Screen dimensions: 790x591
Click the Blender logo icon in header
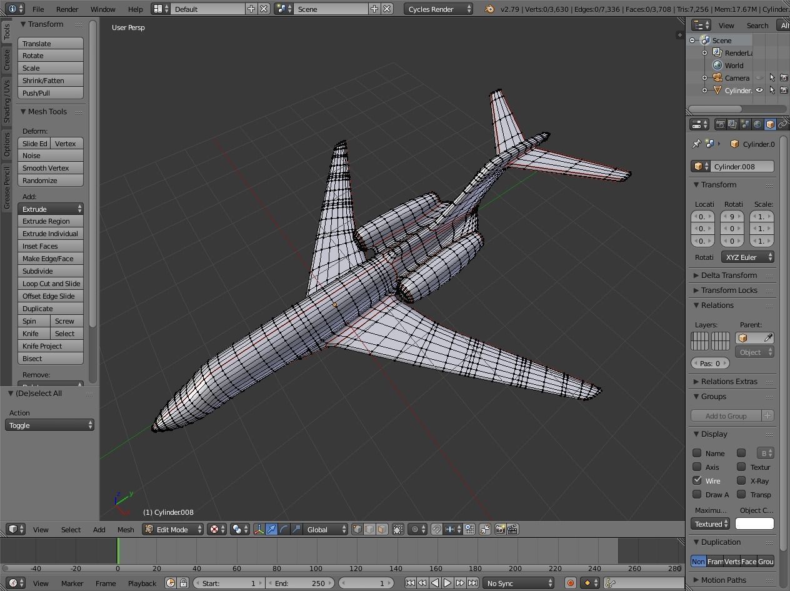(489, 9)
